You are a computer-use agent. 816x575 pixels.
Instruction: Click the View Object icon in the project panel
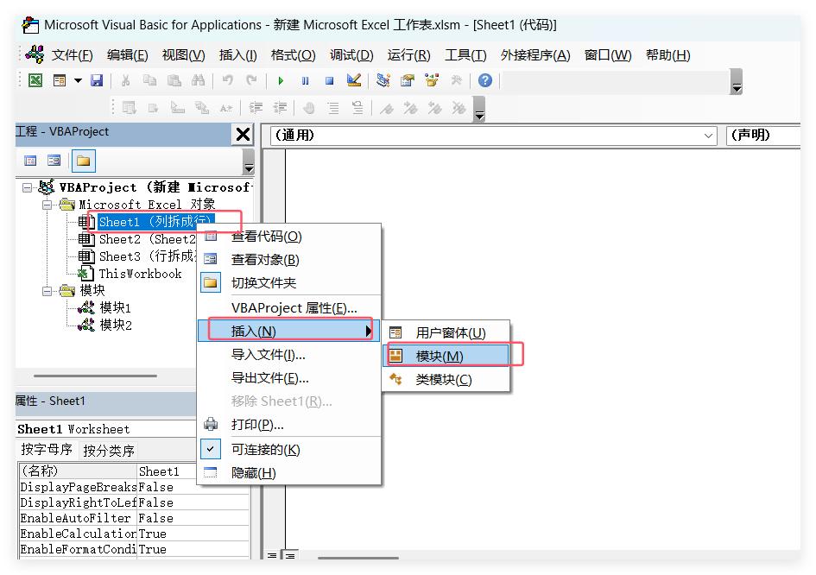54,161
